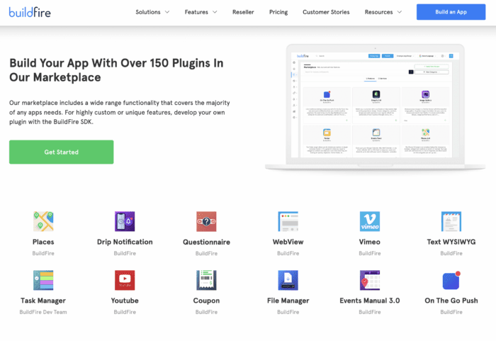496x341 pixels.
Task: Open the Events Manual 3.0 calendar icon
Action: (369, 280)
